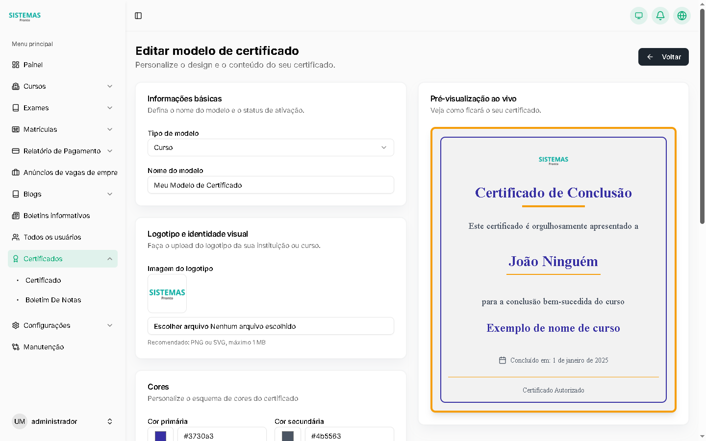Open Painel dashboard icon in sidebar
Screen dimensions: 706x441
tap(16, 65)
